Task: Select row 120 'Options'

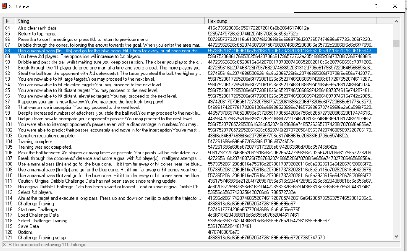Action: point(190,232)
